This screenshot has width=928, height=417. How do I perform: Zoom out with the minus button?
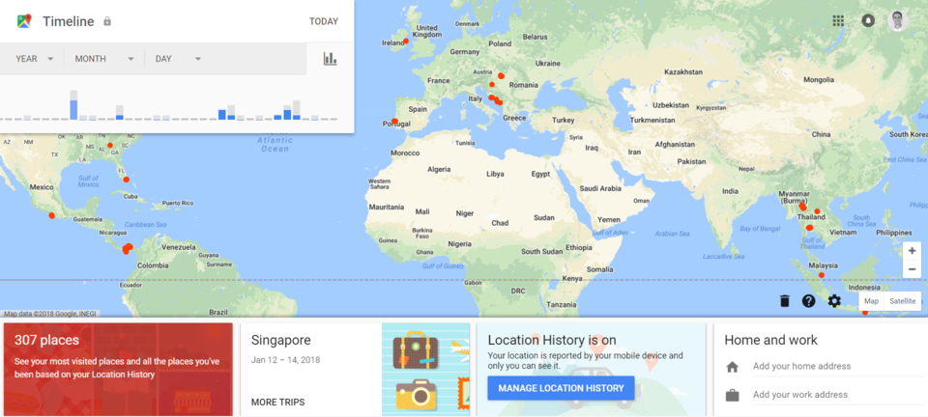point(912,269)
